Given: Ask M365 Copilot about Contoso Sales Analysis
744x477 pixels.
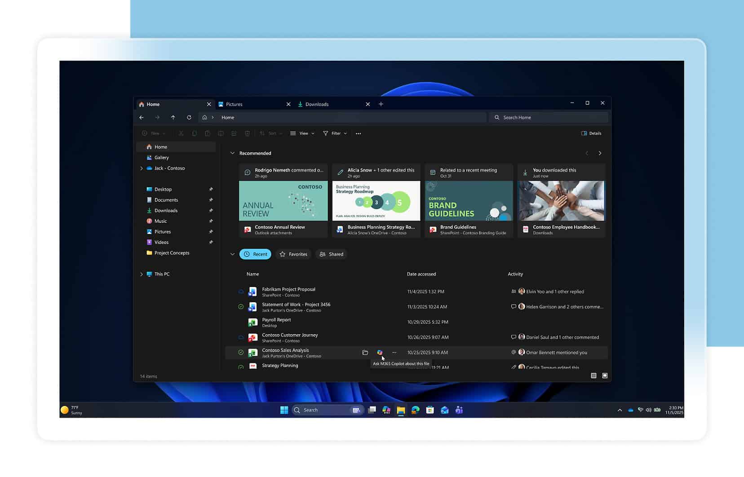Looking at the screenshot, I should (380, 353).
